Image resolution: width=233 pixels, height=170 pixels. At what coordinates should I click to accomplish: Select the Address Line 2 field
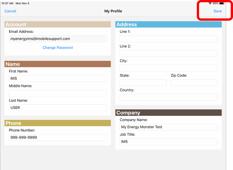[x=169, y=53]
